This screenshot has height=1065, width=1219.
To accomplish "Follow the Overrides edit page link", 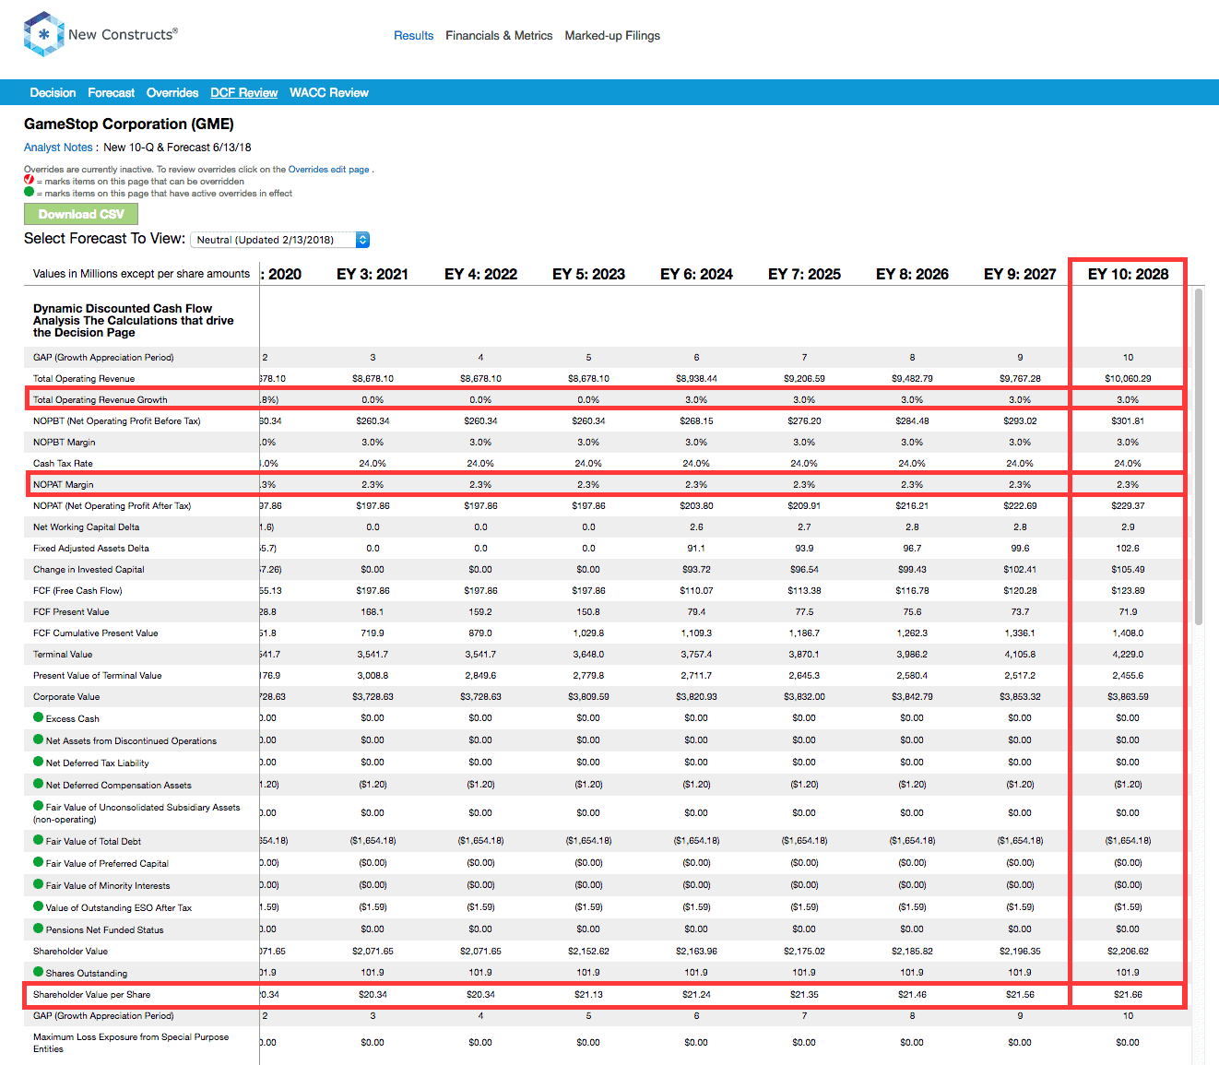I will click(x=328, y=170).
